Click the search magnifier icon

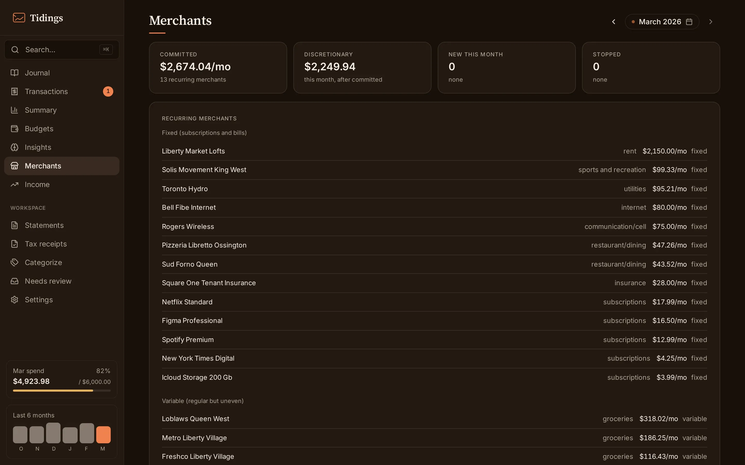15,50
